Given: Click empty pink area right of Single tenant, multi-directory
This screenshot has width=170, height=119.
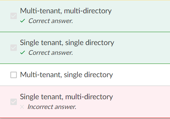Looking at the screenshot, I should click(x=142, y=102).
